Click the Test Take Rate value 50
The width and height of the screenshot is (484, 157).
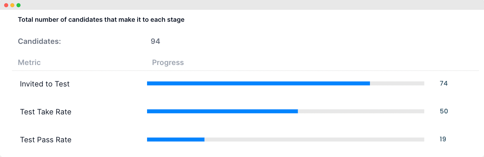(x=444, y=111)
